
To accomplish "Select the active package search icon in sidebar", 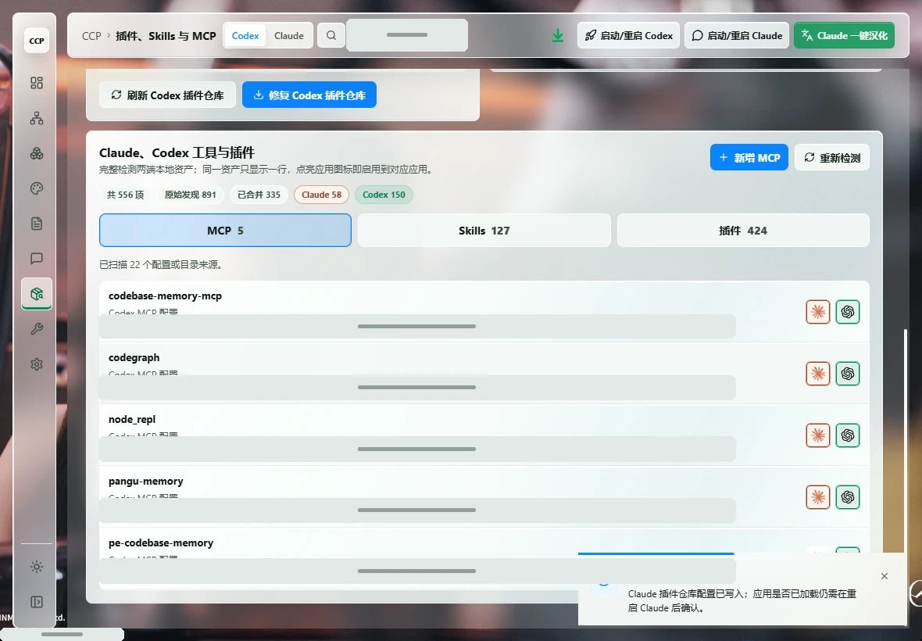I will (37, 293).
